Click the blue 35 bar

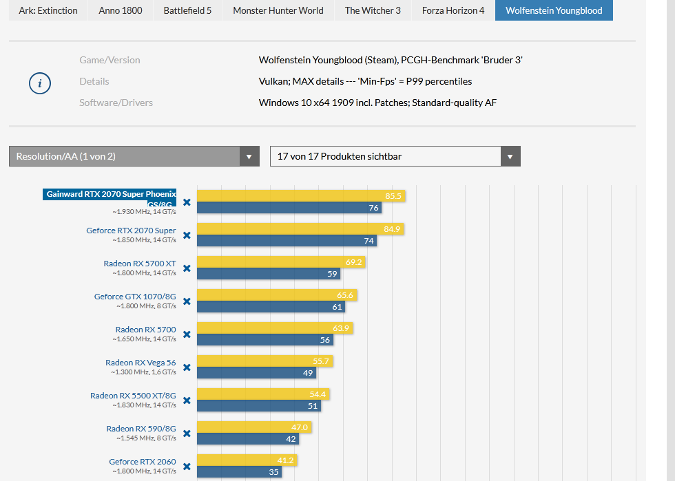(240, 472)
